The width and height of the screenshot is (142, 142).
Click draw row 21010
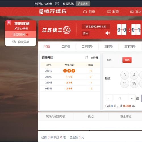pos(70,71)
